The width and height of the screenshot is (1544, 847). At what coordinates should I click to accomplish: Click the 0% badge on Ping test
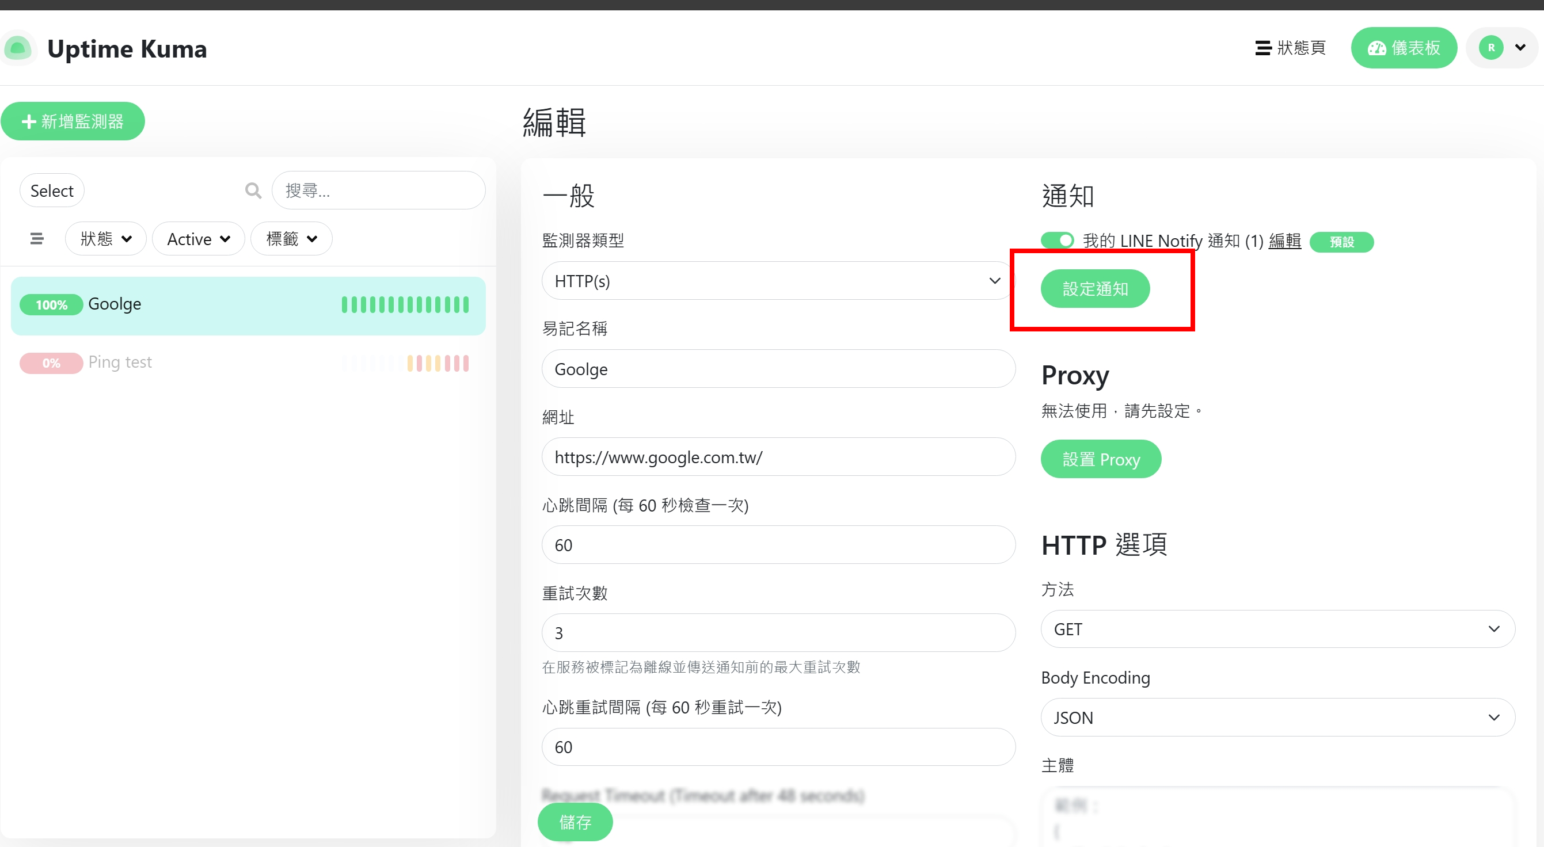51,363
